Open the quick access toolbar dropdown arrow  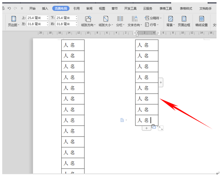(22, 9)
